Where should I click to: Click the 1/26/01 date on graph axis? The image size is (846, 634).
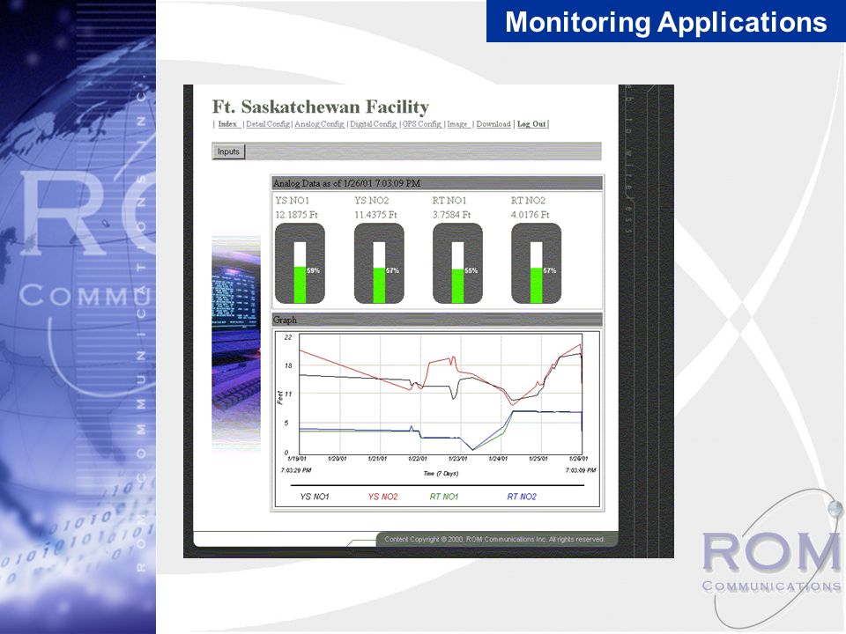pyautogui.click(x=578, y=459)
